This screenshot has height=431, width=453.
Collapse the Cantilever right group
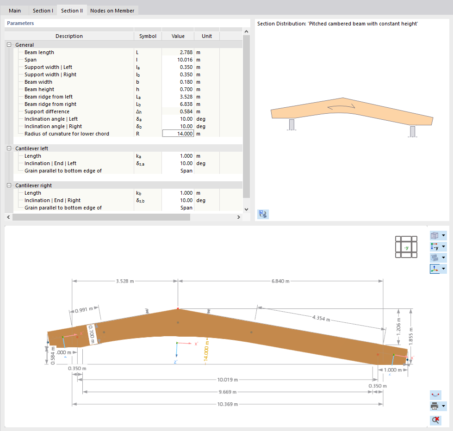9,185
